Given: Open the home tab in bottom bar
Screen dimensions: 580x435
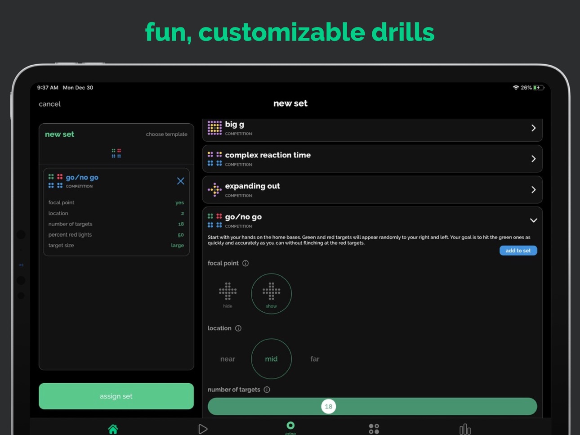Looking at the screenshot, I should [113, 429].
